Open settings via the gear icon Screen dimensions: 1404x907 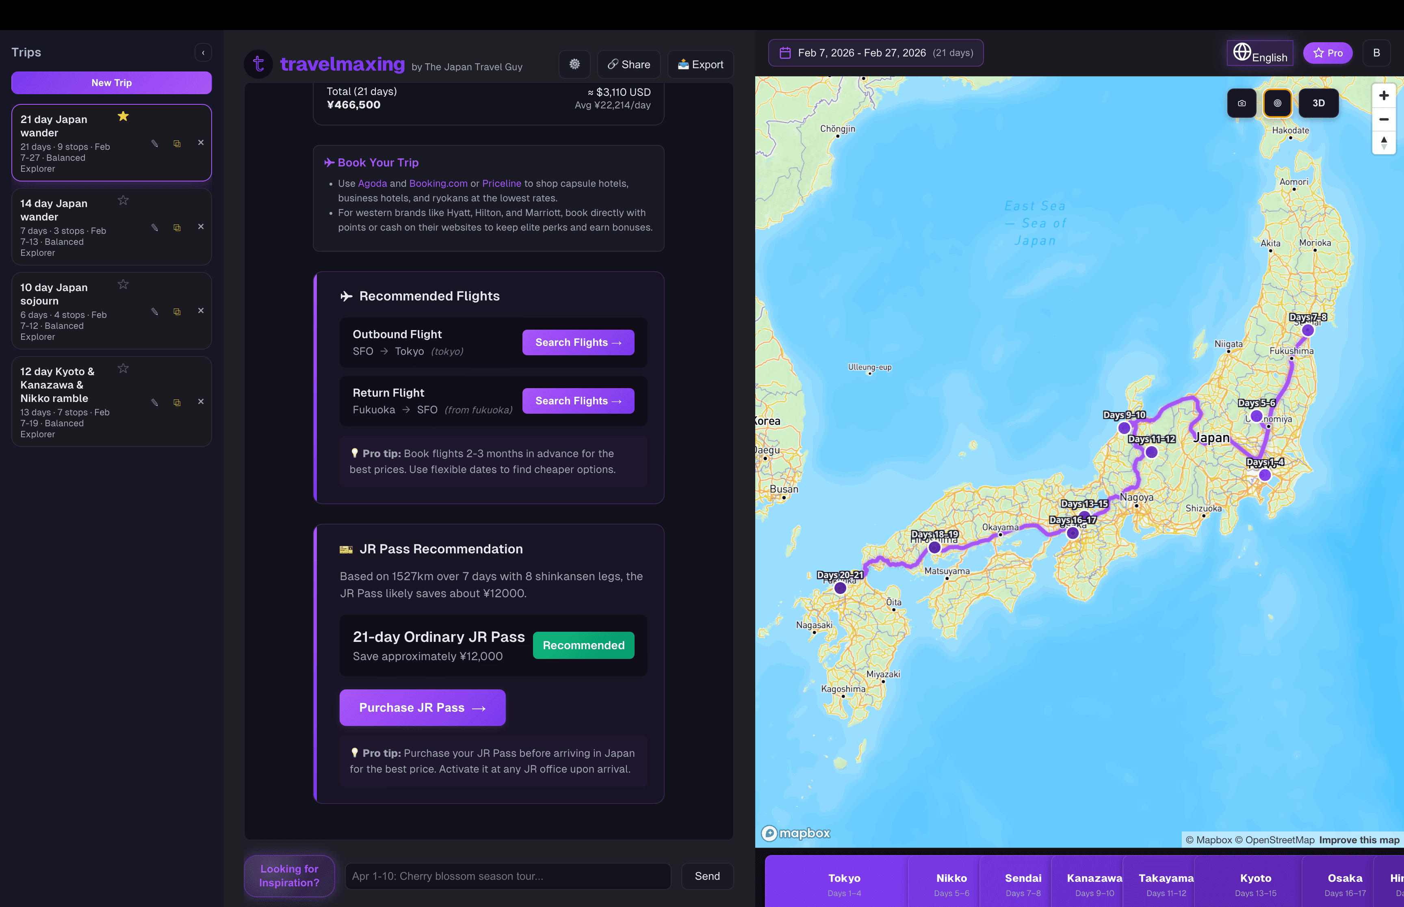[574, 64]
